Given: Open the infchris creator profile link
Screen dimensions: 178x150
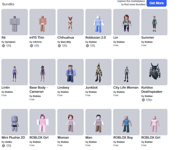Looking at the screenshot, I should click(x=37, y=42).
